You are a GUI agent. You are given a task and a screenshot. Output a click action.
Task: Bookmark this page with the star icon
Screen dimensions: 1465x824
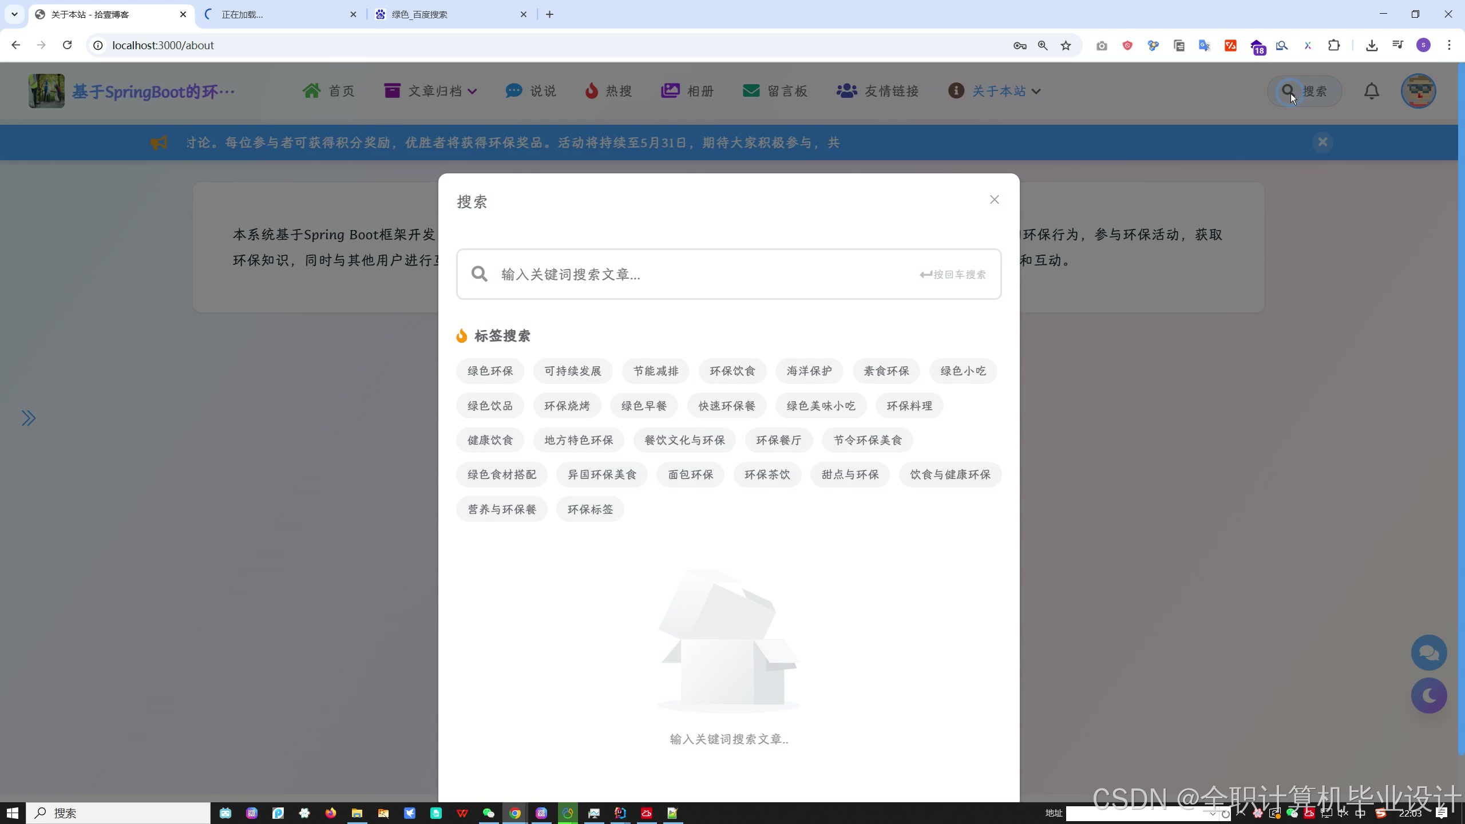point(1066,45)
